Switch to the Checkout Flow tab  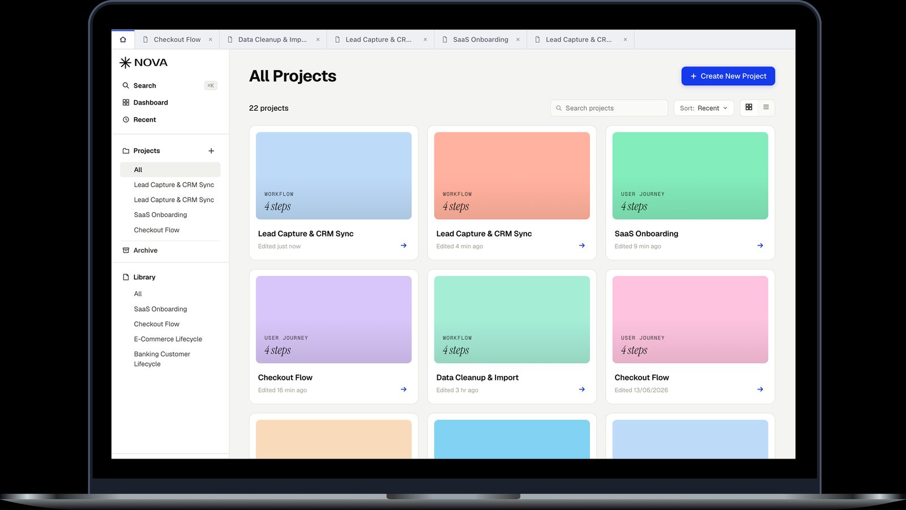177,40
